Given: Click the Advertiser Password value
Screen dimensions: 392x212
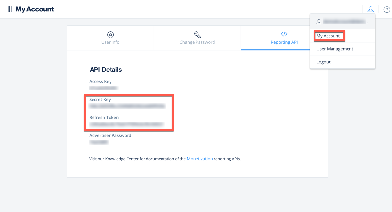Looking at the screenshot, I should pos(99,142).
